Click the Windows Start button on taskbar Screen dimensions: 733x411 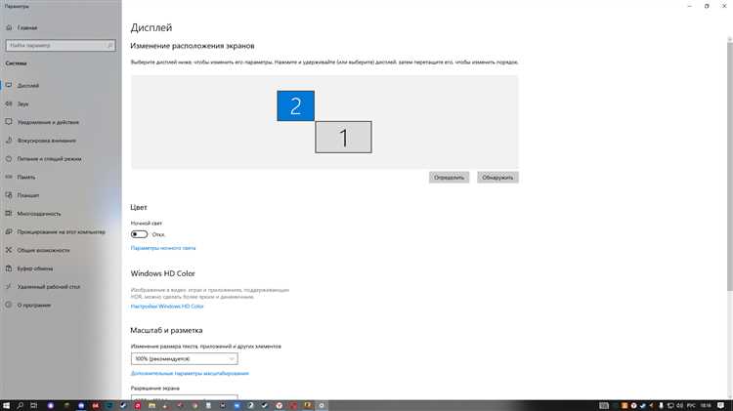pos(8,403)
